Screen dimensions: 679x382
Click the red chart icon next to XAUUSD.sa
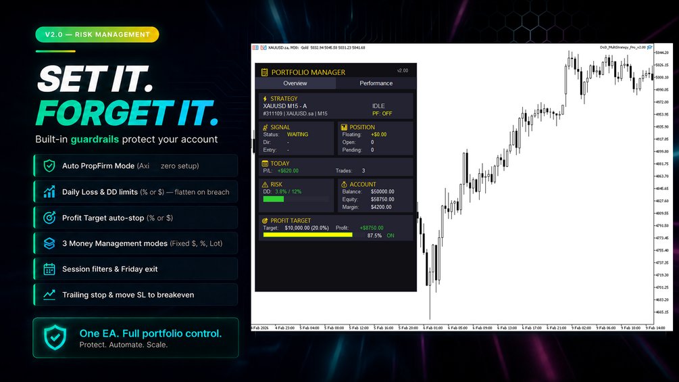pyautogui.click(x=263, y=47)
